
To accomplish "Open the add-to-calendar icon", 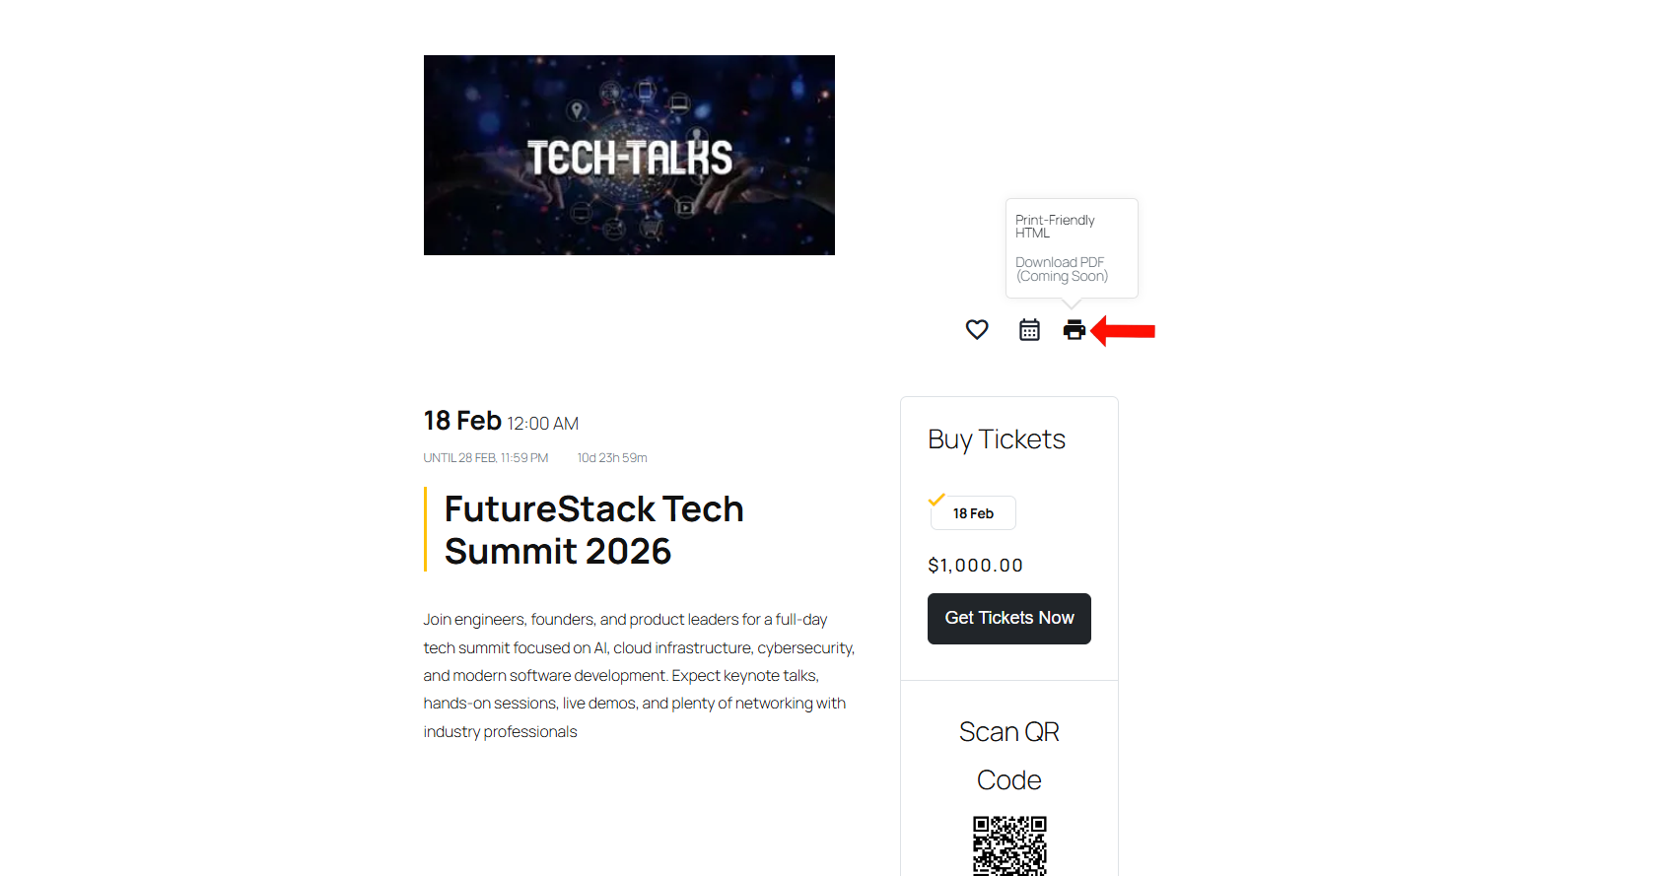I will point(1029,330).
